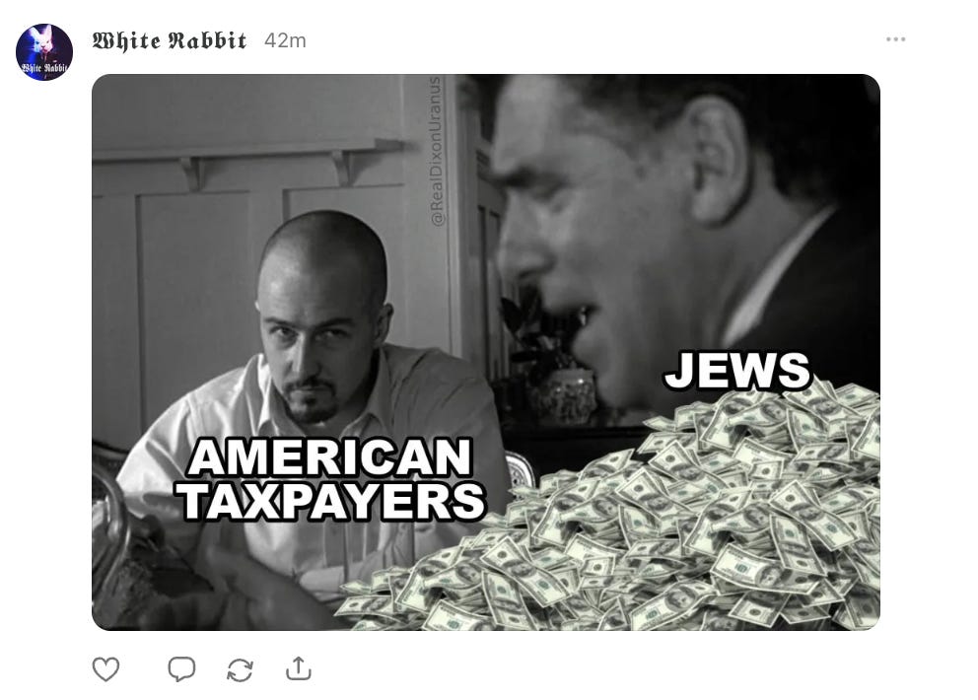Screen dimensions: 978x700
Task: Expand more actions with the ellipsis
Action: click(895, 39)
